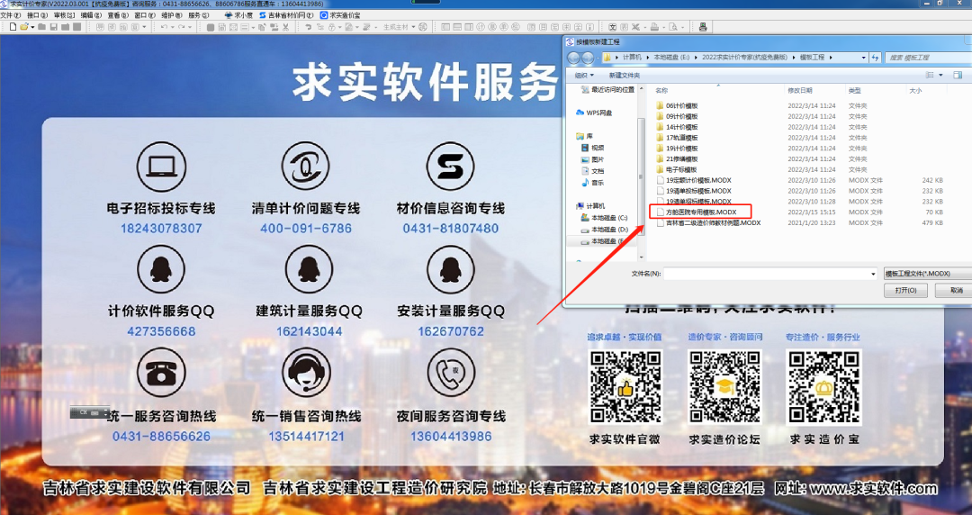
Task: Click the 建筑计量服务QQ penguin icon
Action: tap(309, 269)
